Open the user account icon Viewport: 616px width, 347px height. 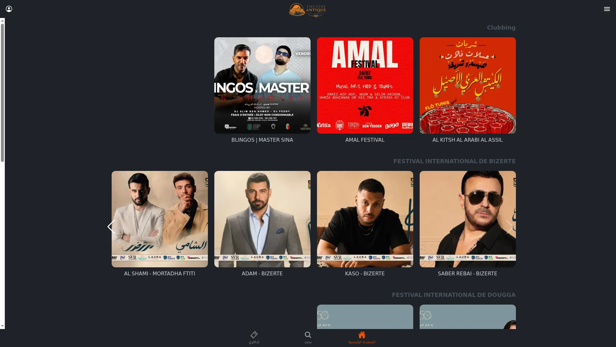9,9
